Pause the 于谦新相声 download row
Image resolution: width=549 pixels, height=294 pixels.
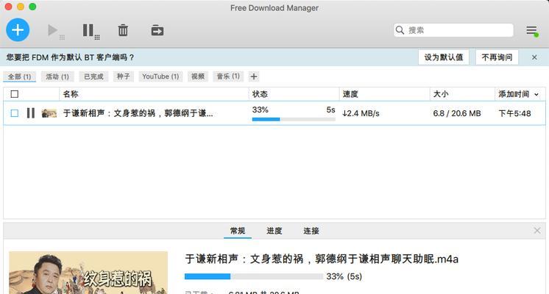click(31, 113)
